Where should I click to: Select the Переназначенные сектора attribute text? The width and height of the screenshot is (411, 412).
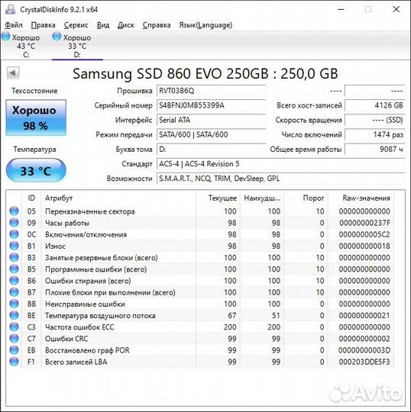89,211
